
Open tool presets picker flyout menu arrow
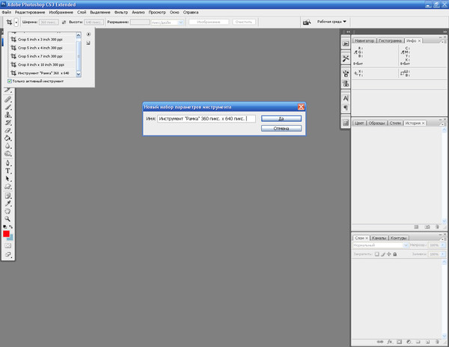pyautogui.click(x=88, y=34)
